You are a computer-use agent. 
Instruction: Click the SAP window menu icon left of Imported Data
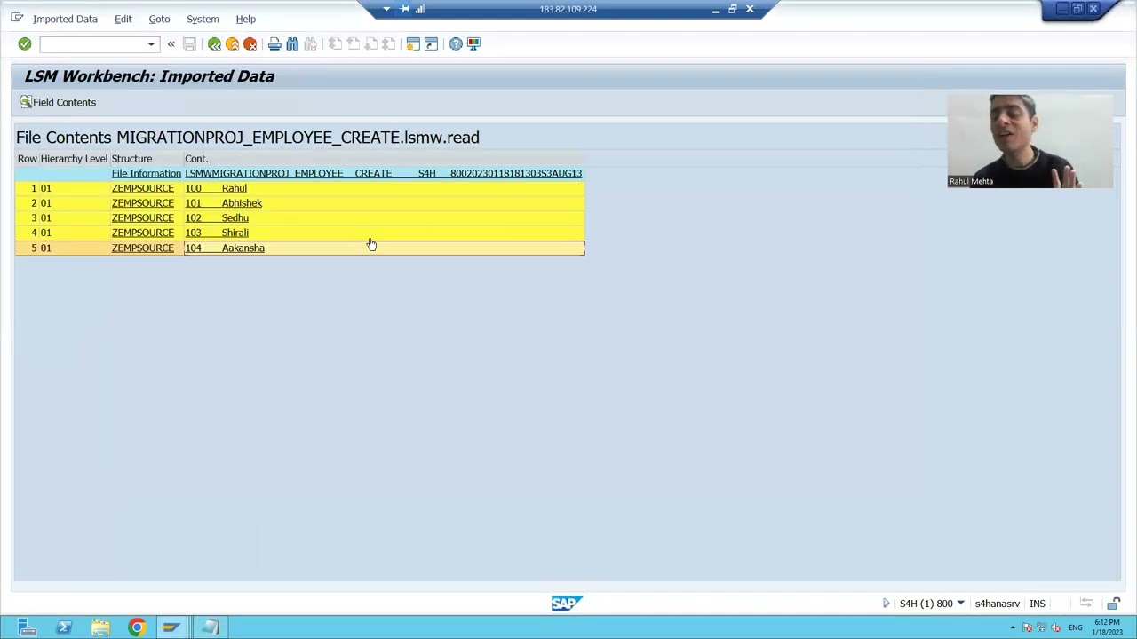[x=17, y=18]
